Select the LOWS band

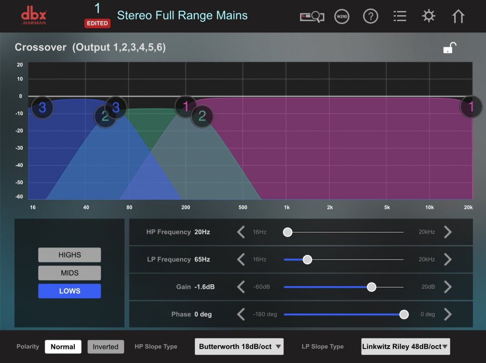click(x=69, y=291)
